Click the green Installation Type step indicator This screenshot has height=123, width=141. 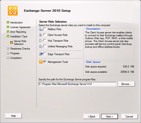(x=8, y=36)
